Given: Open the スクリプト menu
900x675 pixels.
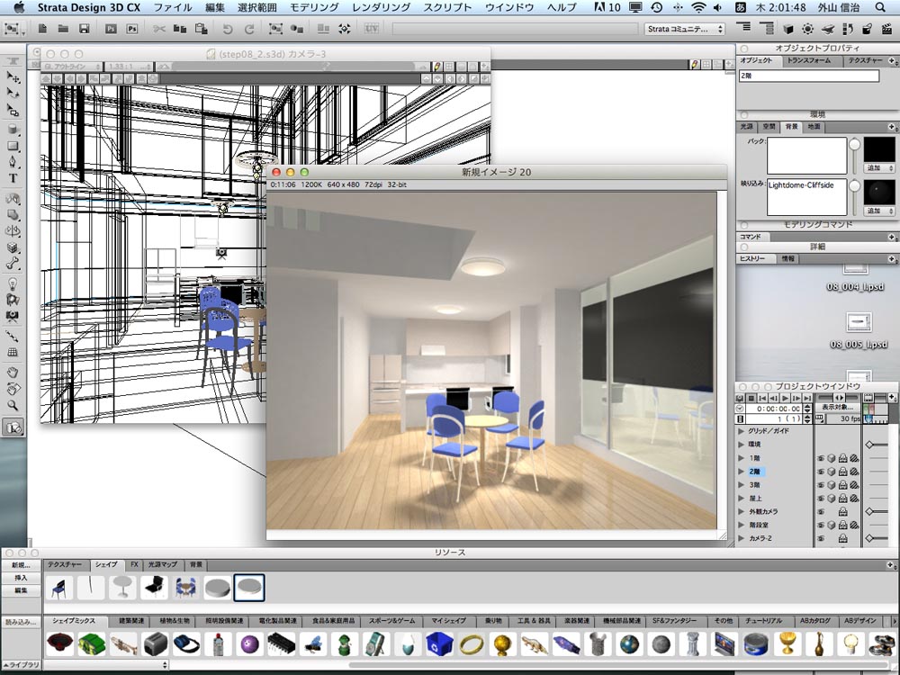Looking at the screenshot, I should [447, 7].
